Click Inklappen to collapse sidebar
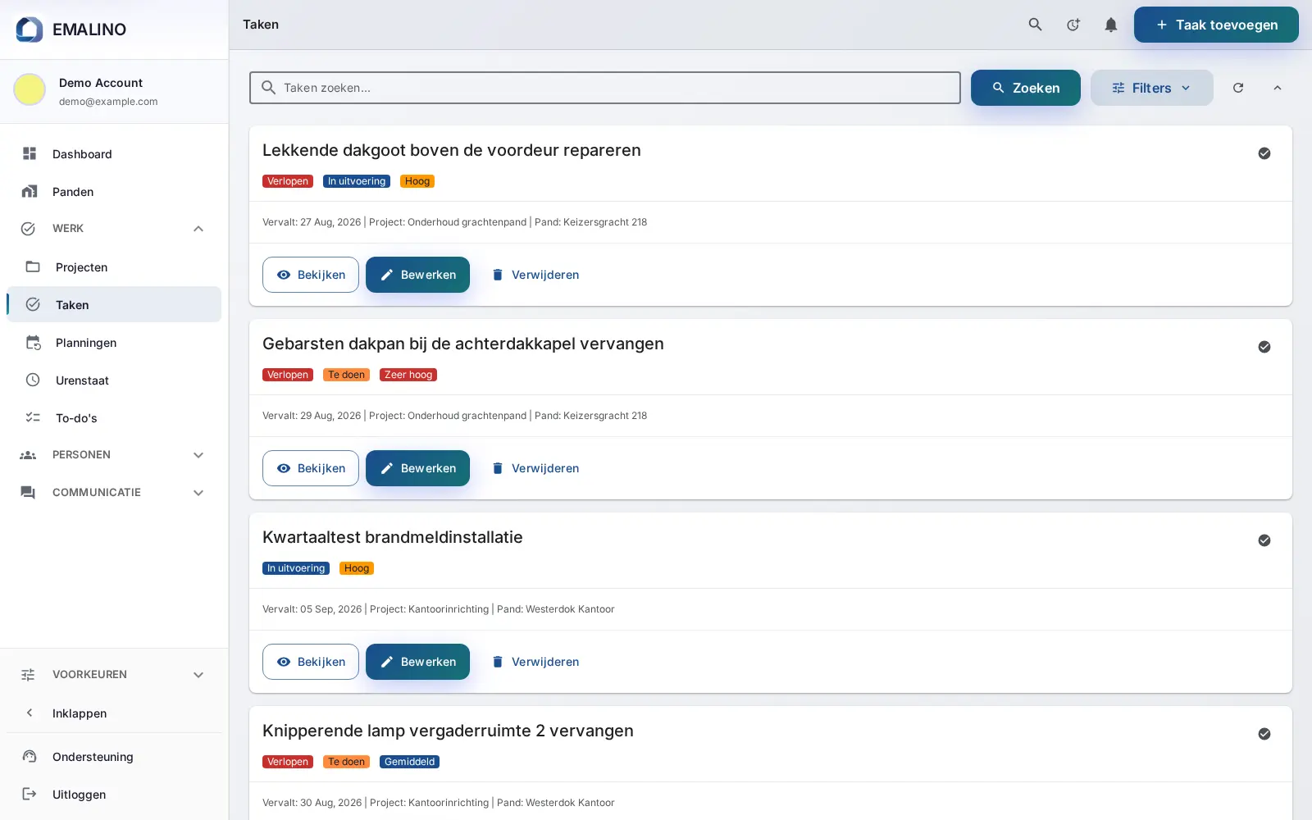The width and height of the screenshot is (1312, 820). coord(114,713)
